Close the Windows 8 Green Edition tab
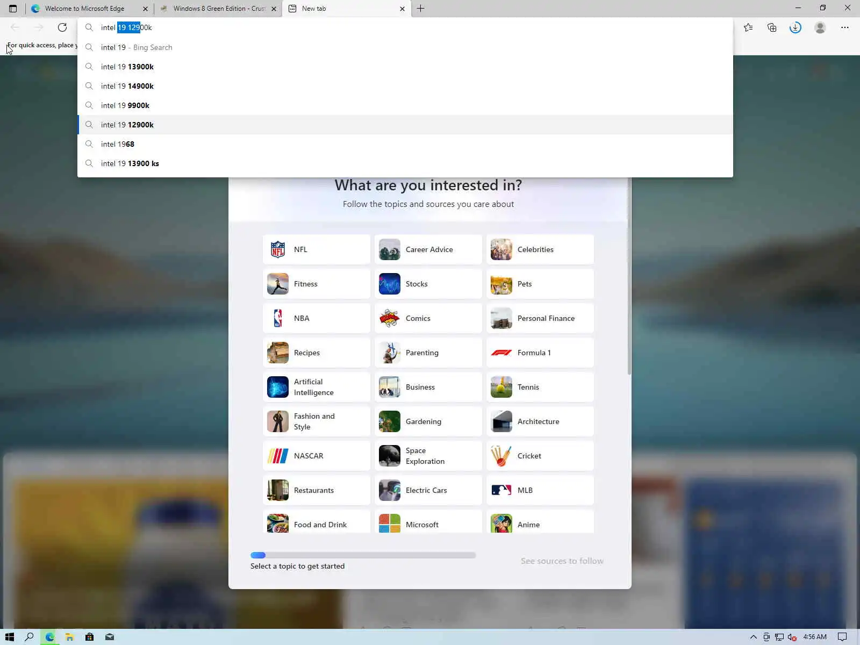The image size is (860, 645). [x=274, y=9]
